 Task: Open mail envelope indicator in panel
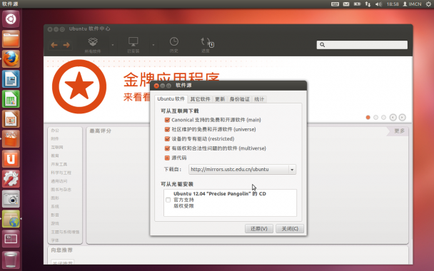click(x=346, y=4)
